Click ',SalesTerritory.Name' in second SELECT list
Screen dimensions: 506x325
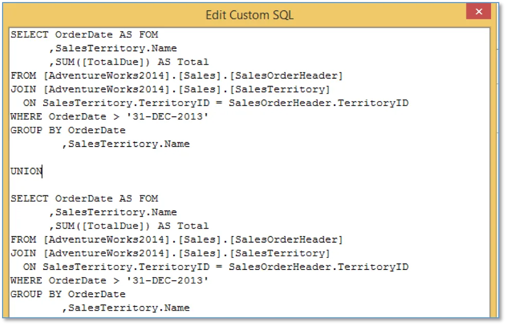click(x=113, y=212)
